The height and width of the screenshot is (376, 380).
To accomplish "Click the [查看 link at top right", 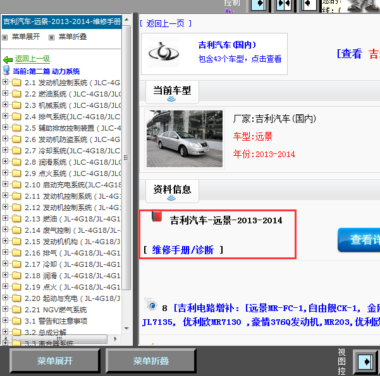I will [350, 54].
